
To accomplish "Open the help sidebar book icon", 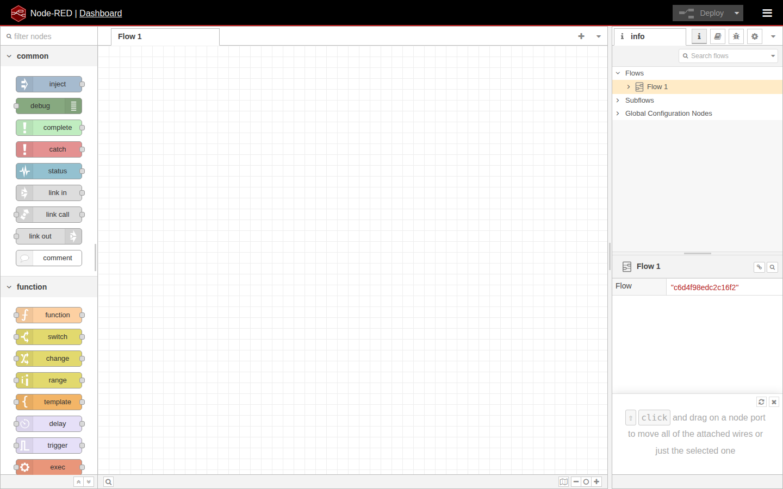I will point(717,36).
